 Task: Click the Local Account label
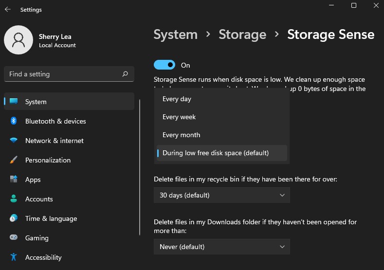tap(57, 45)
